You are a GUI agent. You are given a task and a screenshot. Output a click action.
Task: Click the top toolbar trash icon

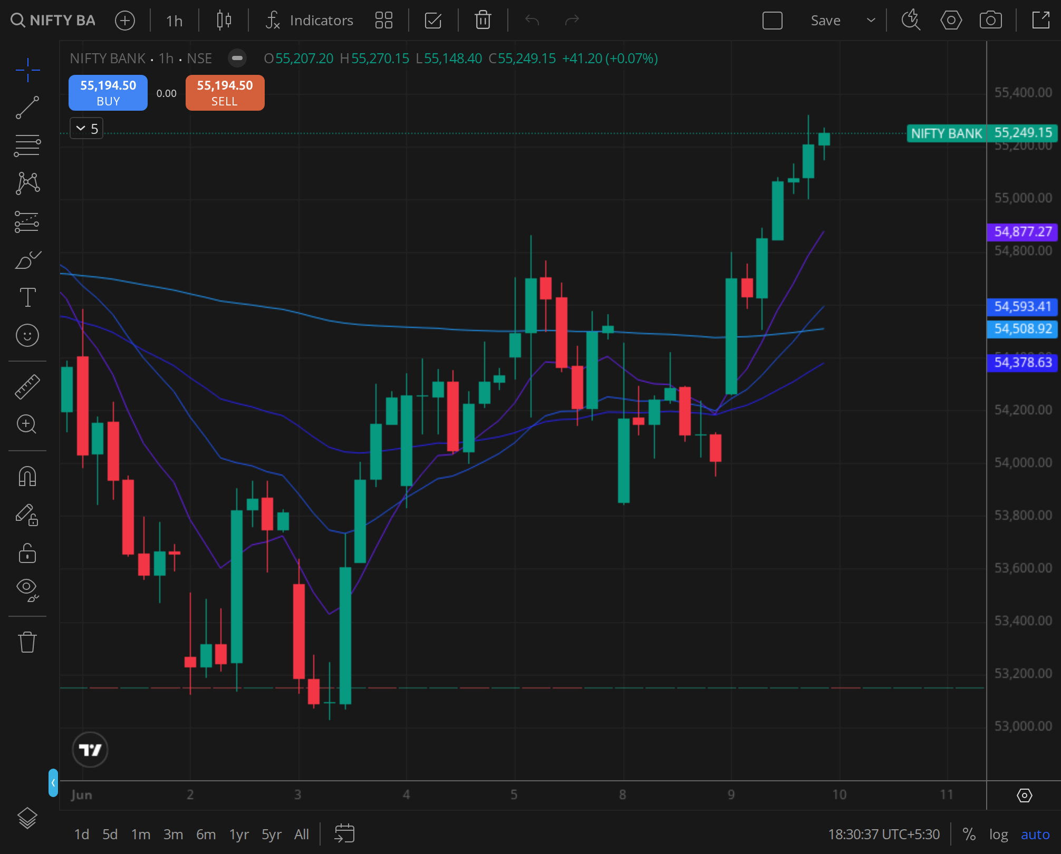point(483,21)
